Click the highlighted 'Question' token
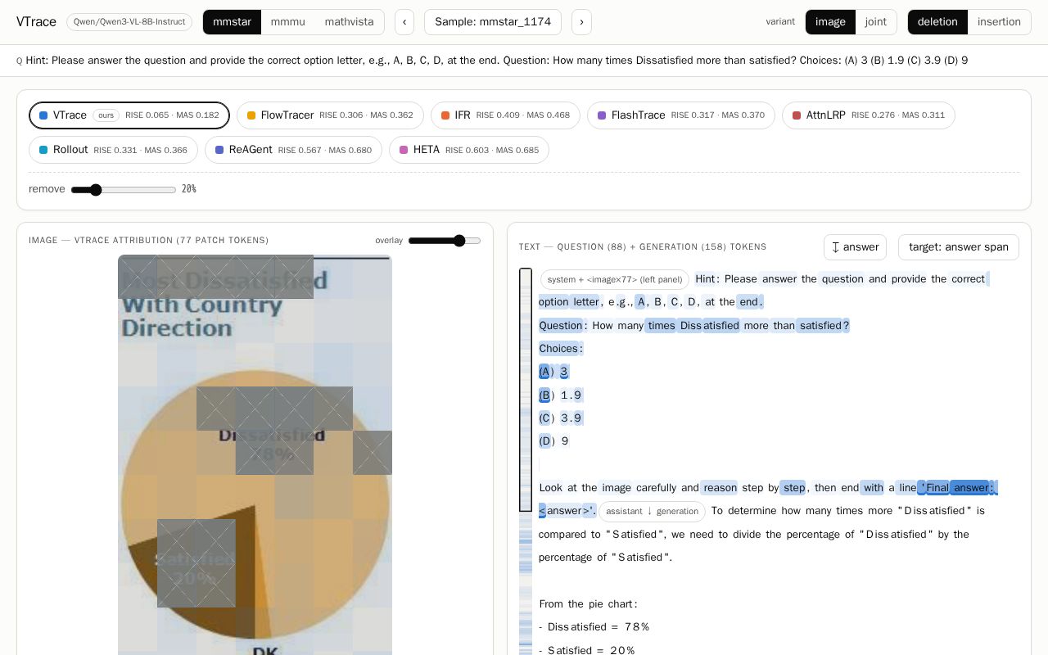 [561, 326]
